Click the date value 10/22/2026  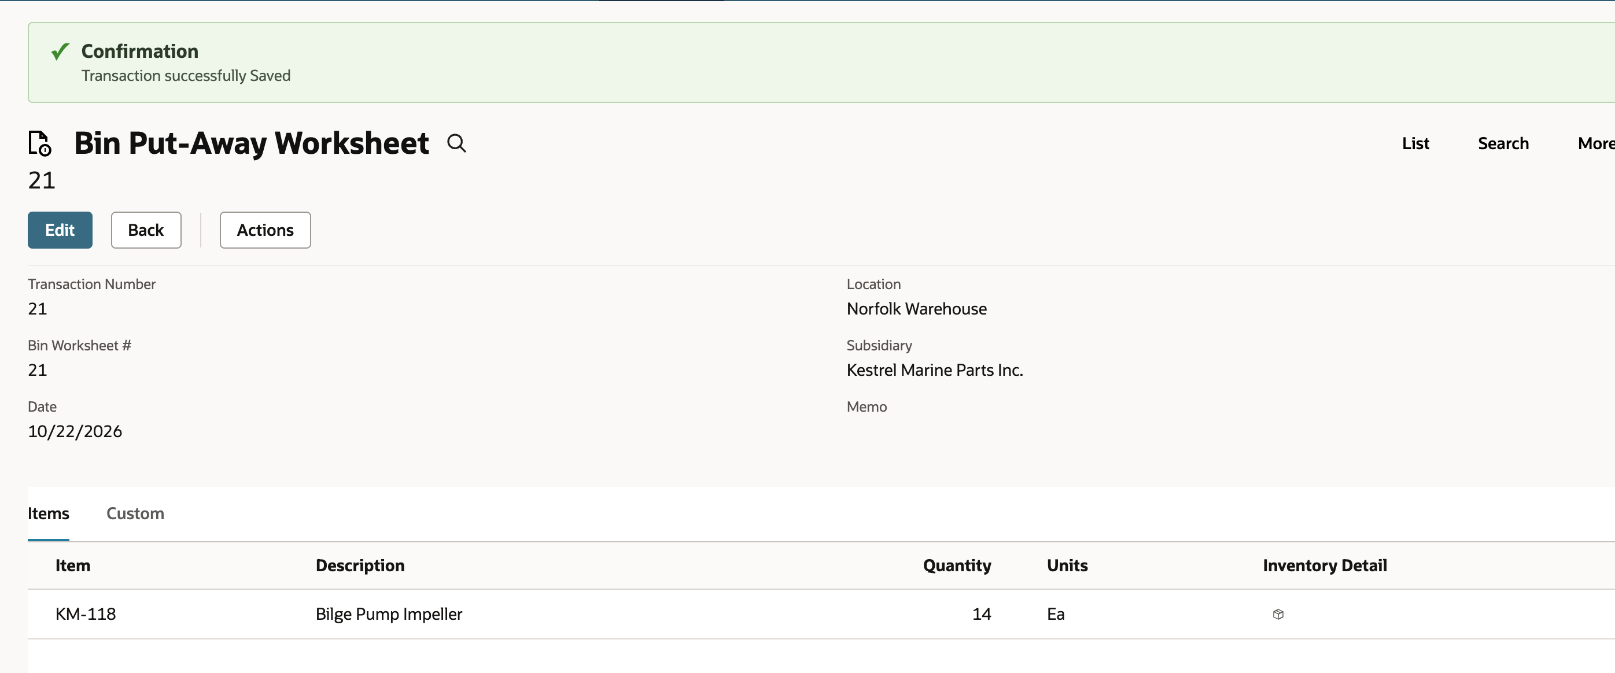click(x=75, y=432)
